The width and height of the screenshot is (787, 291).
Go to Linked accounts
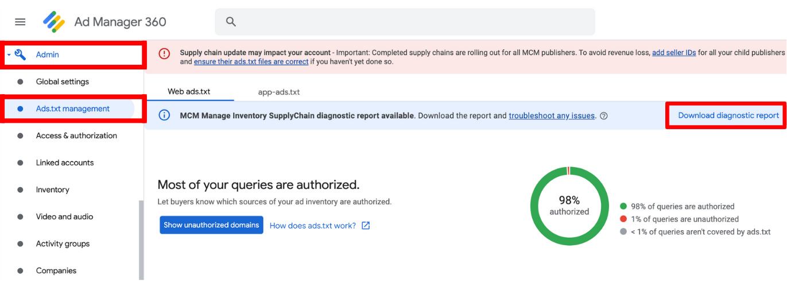[x=65, y=162]
